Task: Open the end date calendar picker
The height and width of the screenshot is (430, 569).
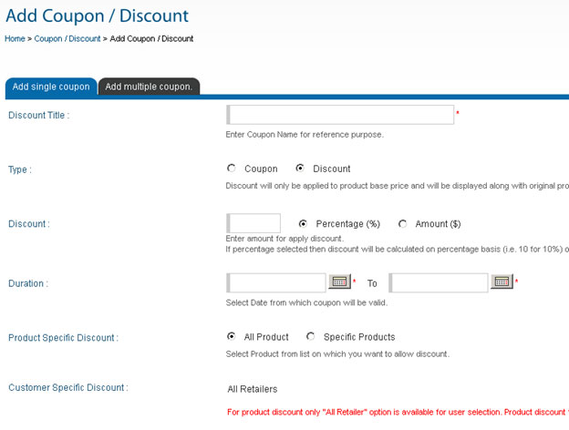Action: 502,282
